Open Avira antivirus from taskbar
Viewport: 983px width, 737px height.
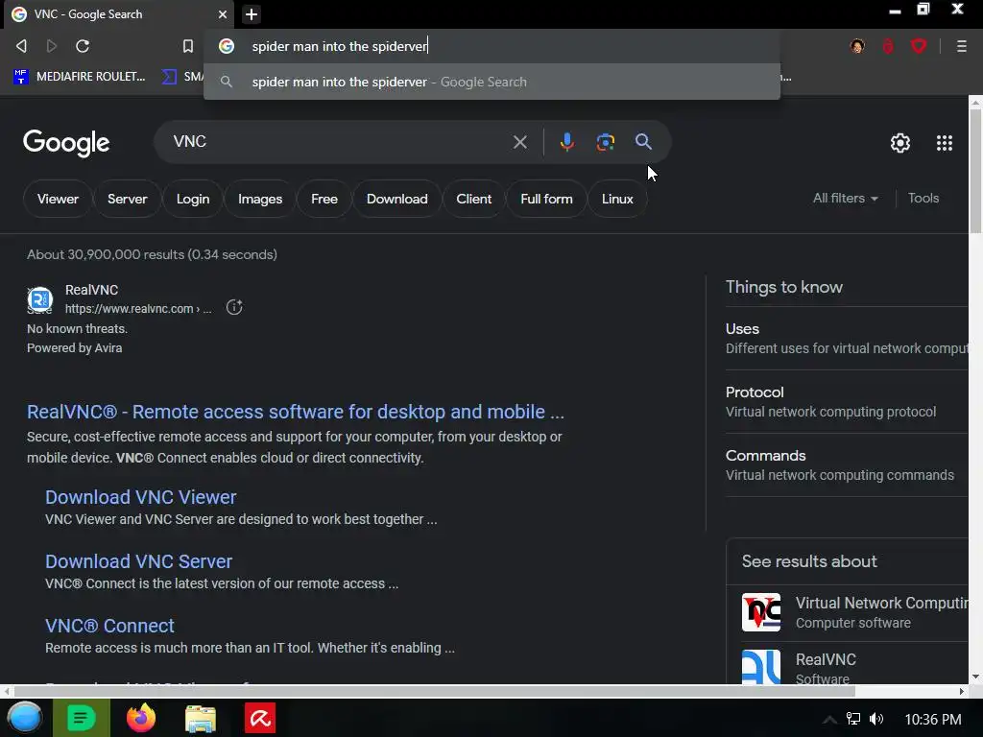pos(259,718)
